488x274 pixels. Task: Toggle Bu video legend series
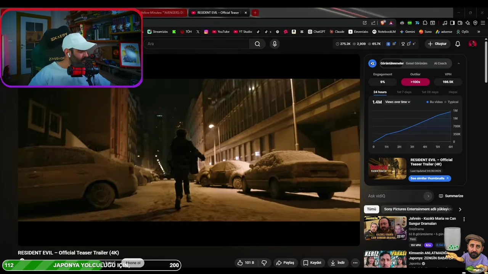tap(435, 102)
